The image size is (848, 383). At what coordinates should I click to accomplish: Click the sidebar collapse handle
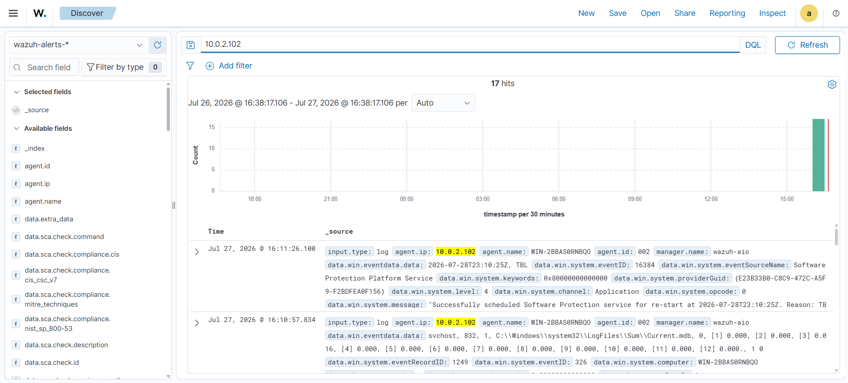(x=174, y=205)
